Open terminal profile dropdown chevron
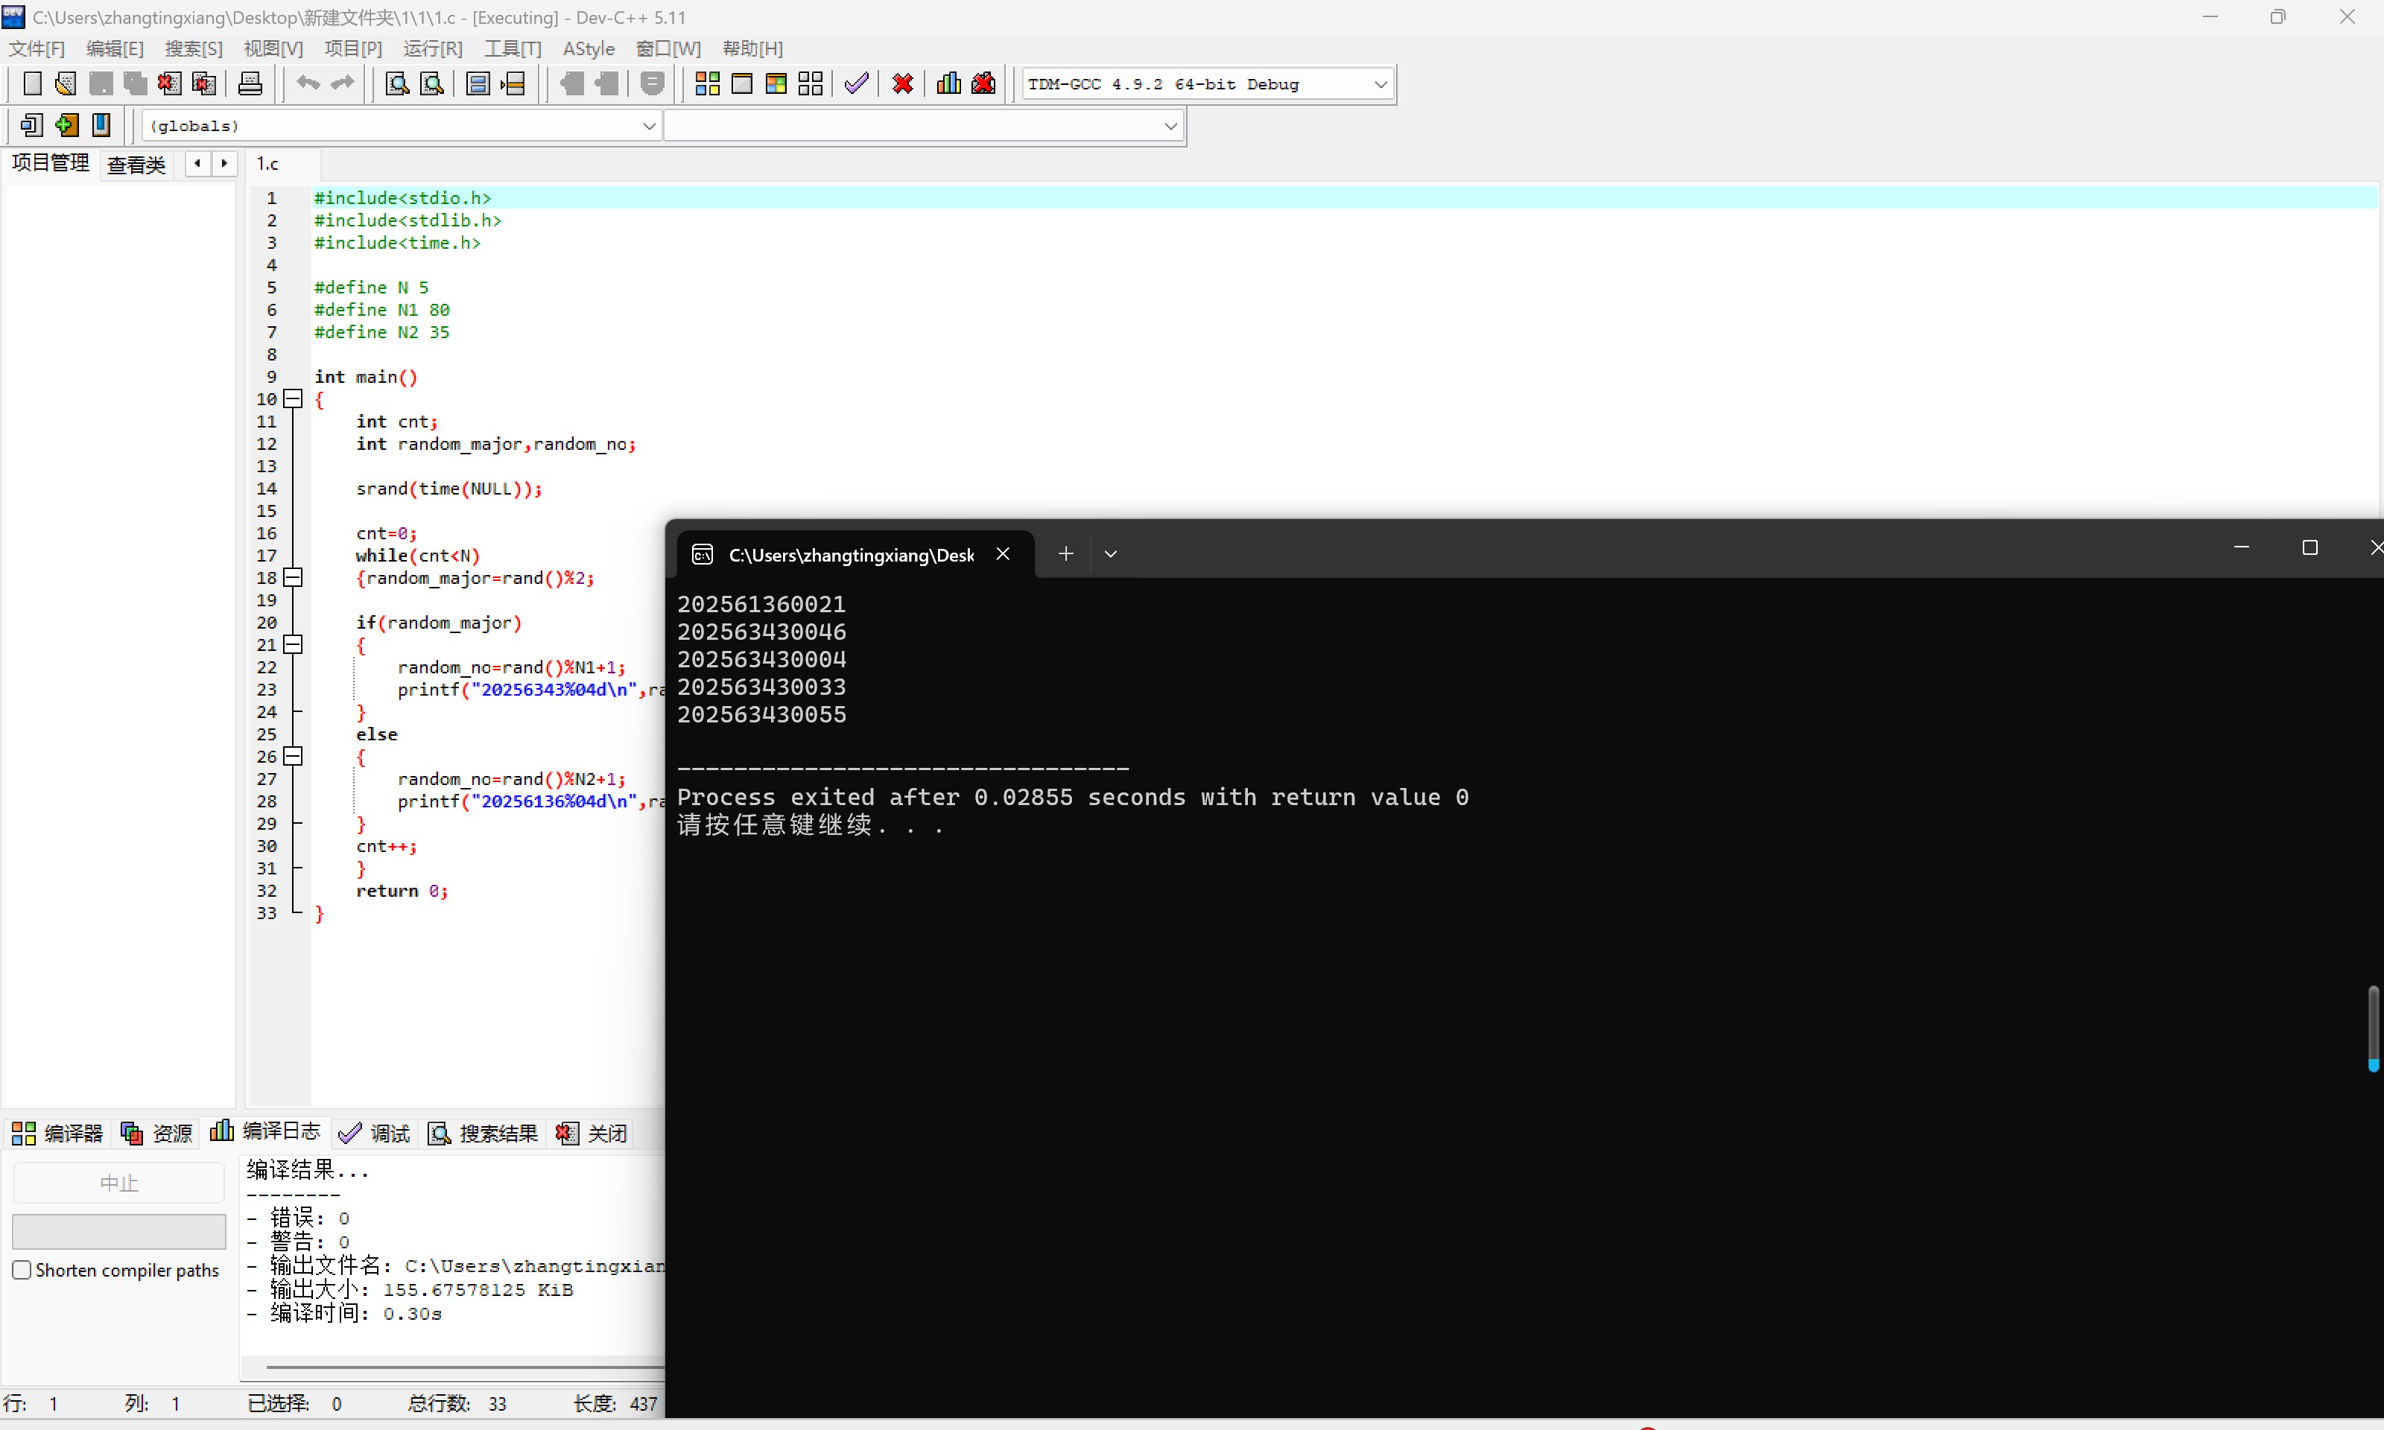The image size is (2384, 1430). [x=1111, y=554]
